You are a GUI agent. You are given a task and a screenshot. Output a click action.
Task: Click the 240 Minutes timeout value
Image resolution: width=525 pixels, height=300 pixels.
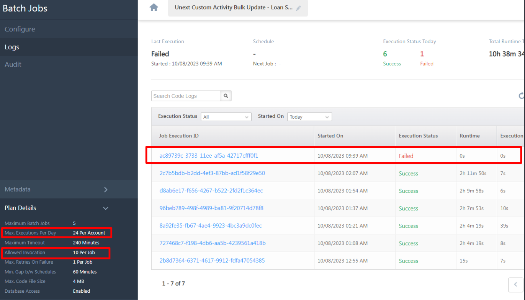point(86,243)
